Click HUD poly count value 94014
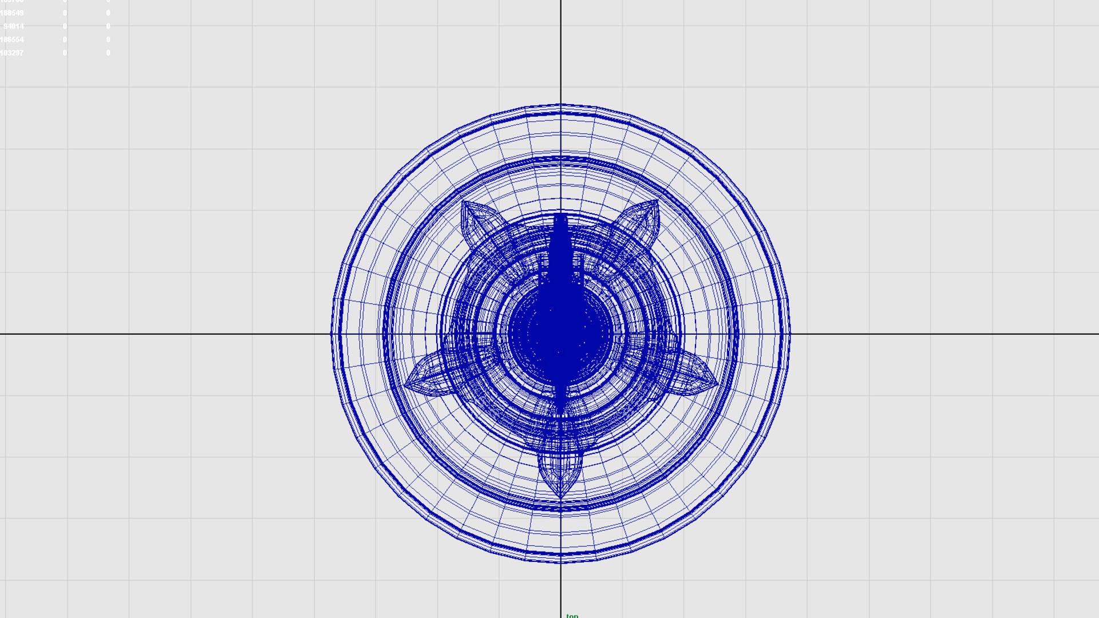 [x=14, y=26]
